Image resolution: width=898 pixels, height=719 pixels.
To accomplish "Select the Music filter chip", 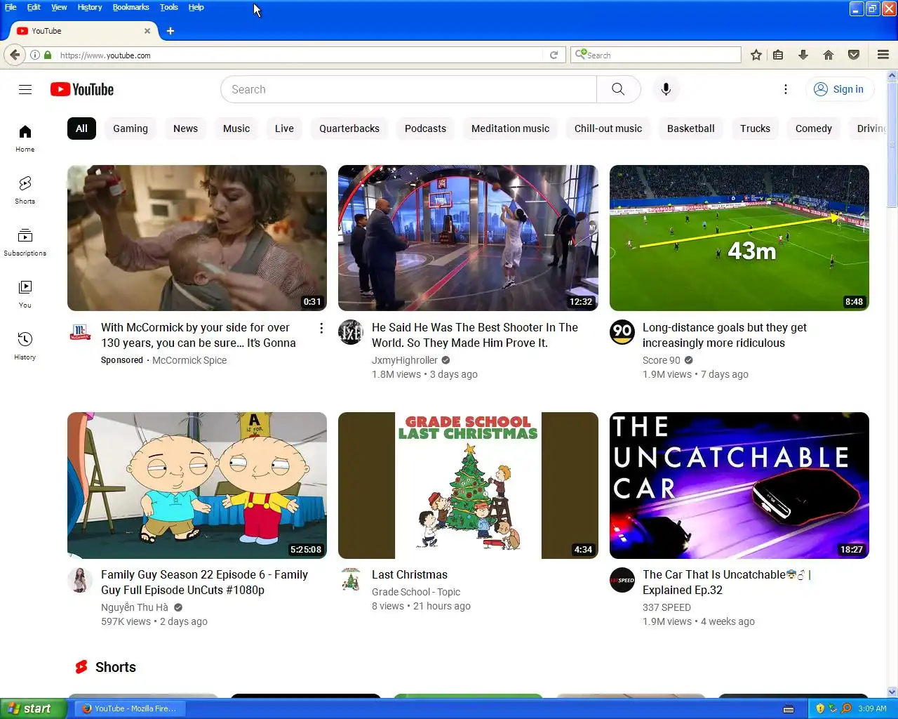I will point(236,128).
